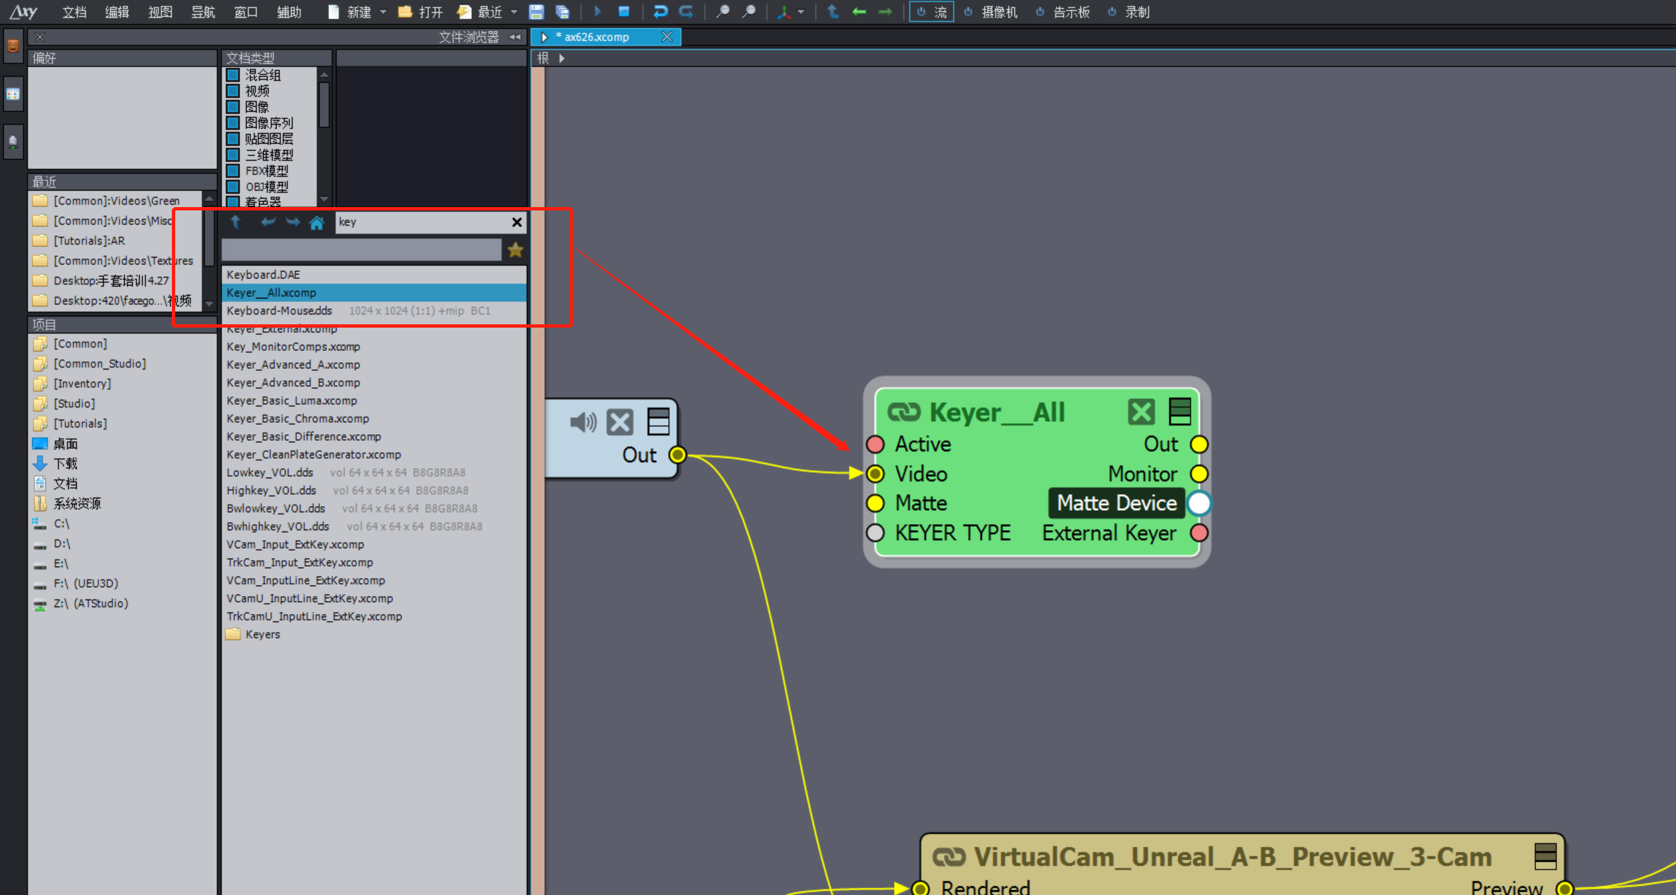Click the white Matte Device pin
1676x895 pixels.
[1199, 503]
